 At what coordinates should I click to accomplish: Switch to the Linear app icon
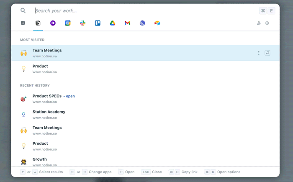[142, 23]
